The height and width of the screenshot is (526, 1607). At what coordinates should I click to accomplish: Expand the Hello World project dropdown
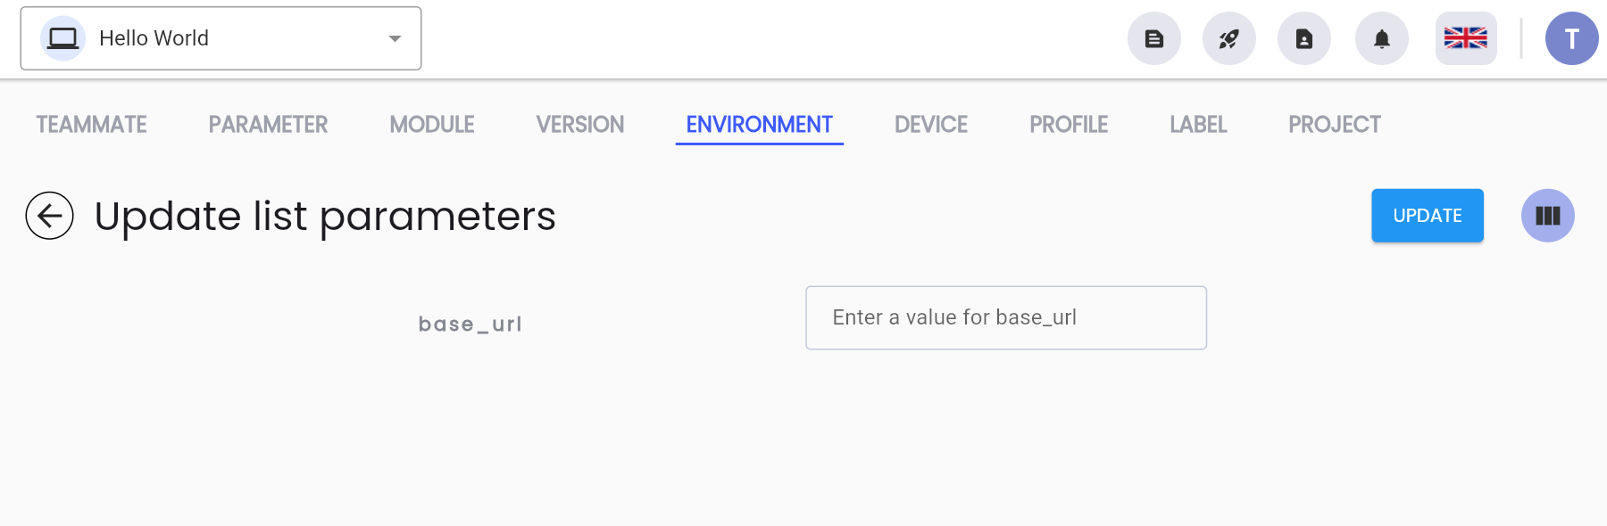click(x=221, y=38)
